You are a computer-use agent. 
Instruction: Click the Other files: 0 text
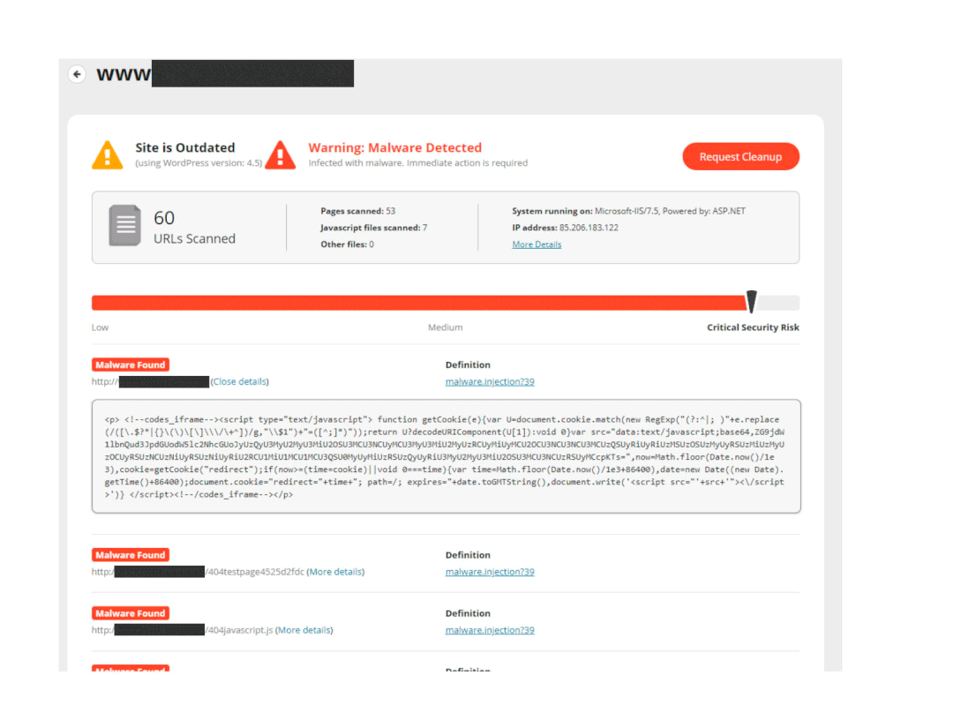coord(347,244)
